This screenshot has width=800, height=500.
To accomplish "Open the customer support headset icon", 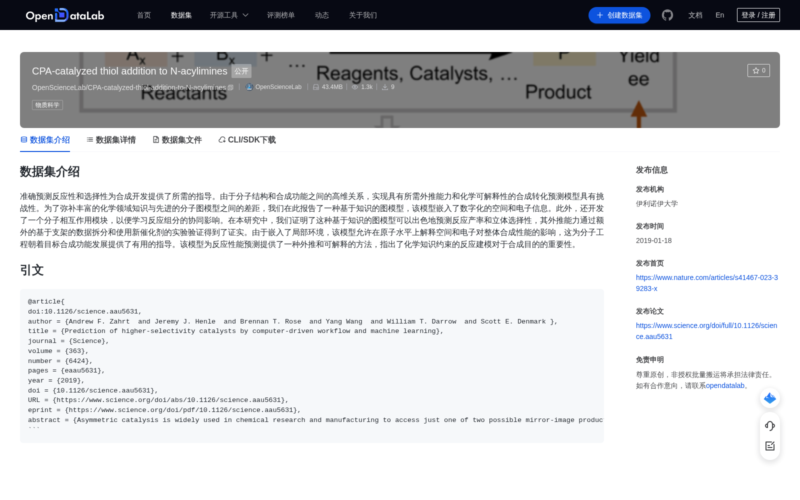I will coord(770,425).
